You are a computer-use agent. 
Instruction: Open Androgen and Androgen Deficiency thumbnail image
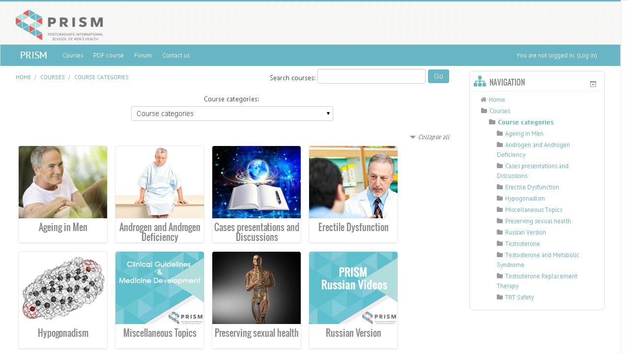tap(160, 182)
